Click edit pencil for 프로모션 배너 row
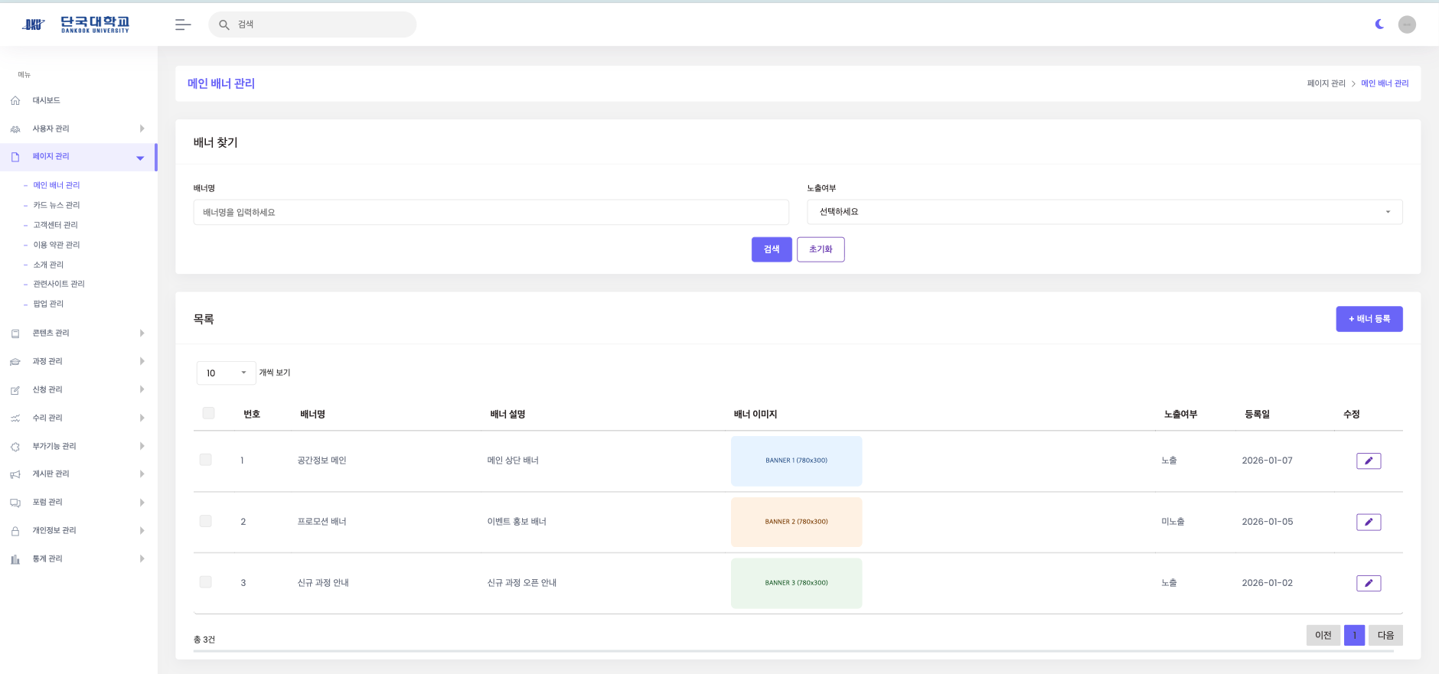 click(1369, 522)
